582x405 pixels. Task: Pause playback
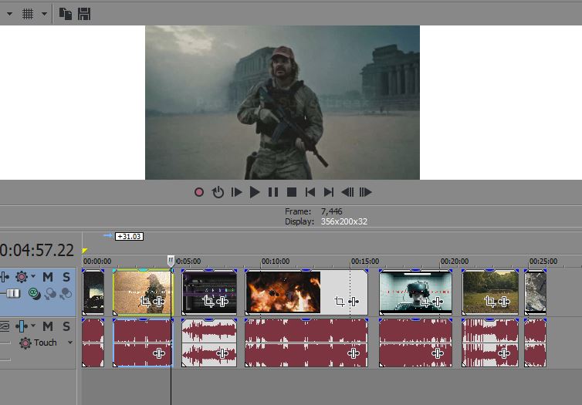(273, 192)
